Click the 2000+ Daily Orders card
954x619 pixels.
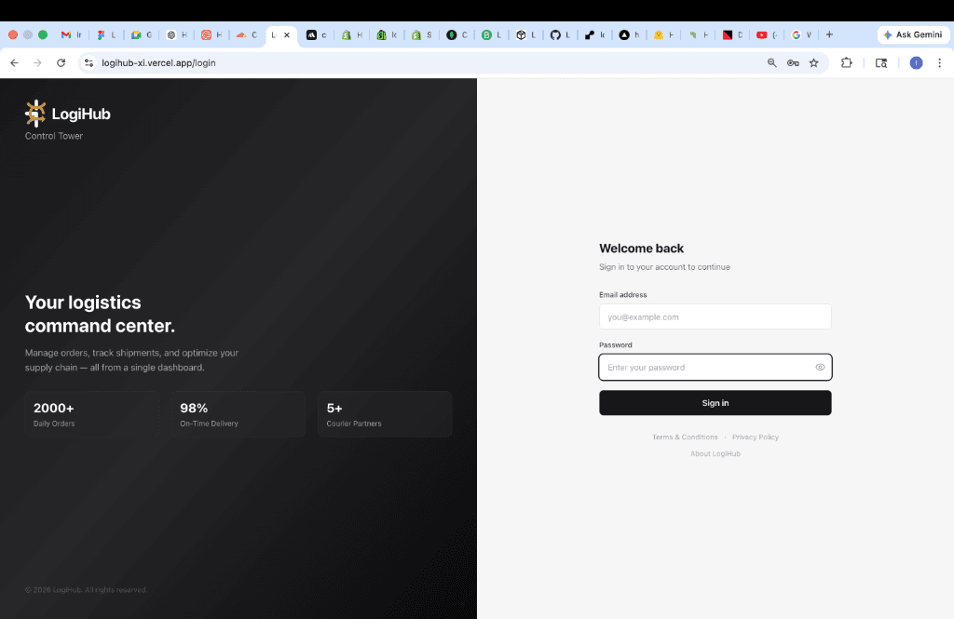[x=92, y=414]
